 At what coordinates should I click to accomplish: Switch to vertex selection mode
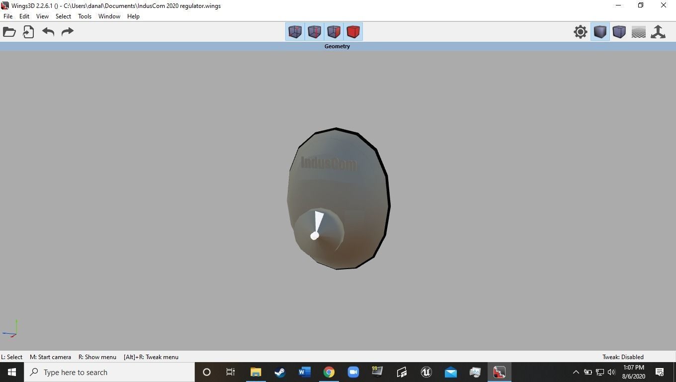coord(295,32)
